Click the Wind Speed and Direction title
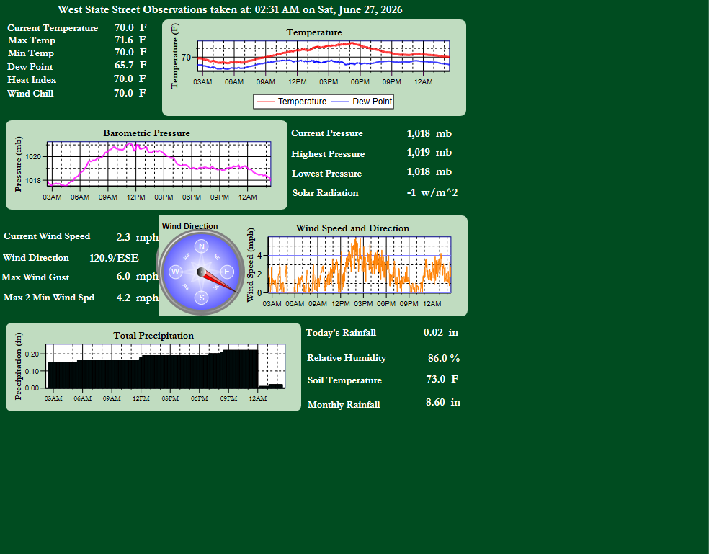Viewport: 709px width, 554px height. click(x=352, y=228)
